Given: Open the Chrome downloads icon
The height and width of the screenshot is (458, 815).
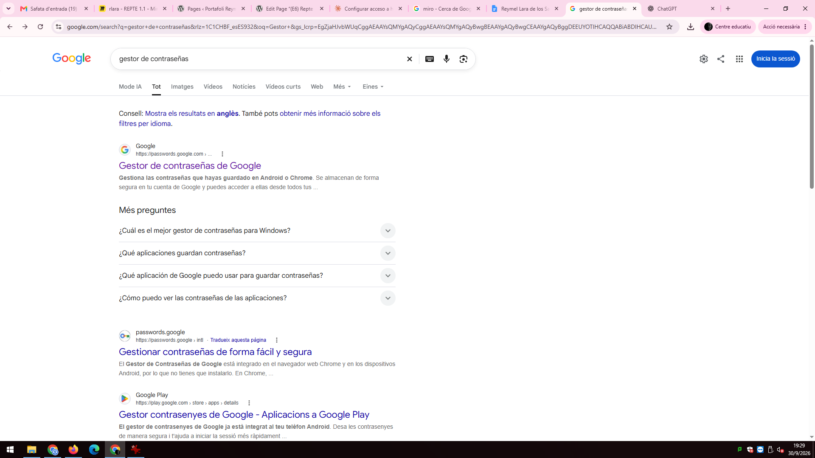Looking at the screenshot, I should pyautogui.click(x=690, y=27).
